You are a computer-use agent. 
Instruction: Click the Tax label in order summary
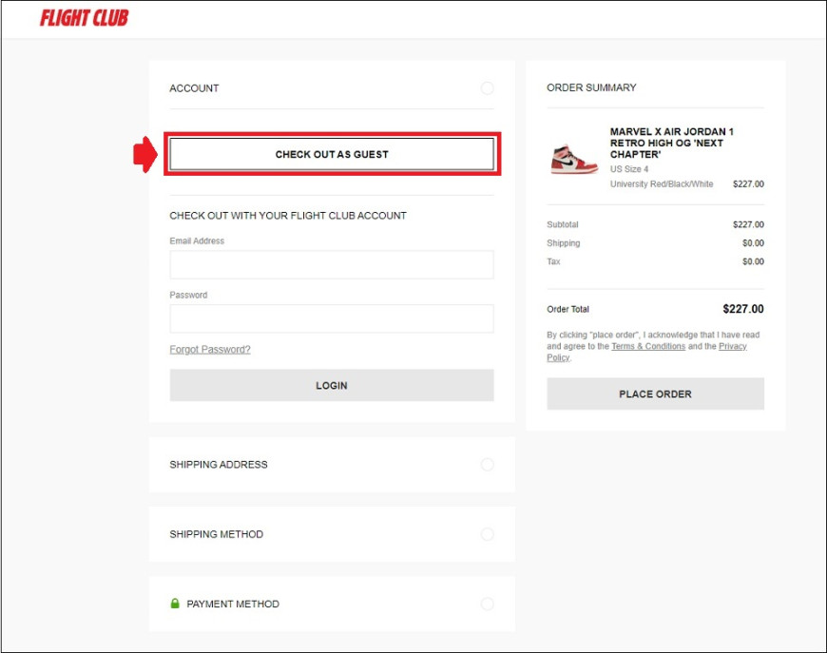tap(553, 261)
